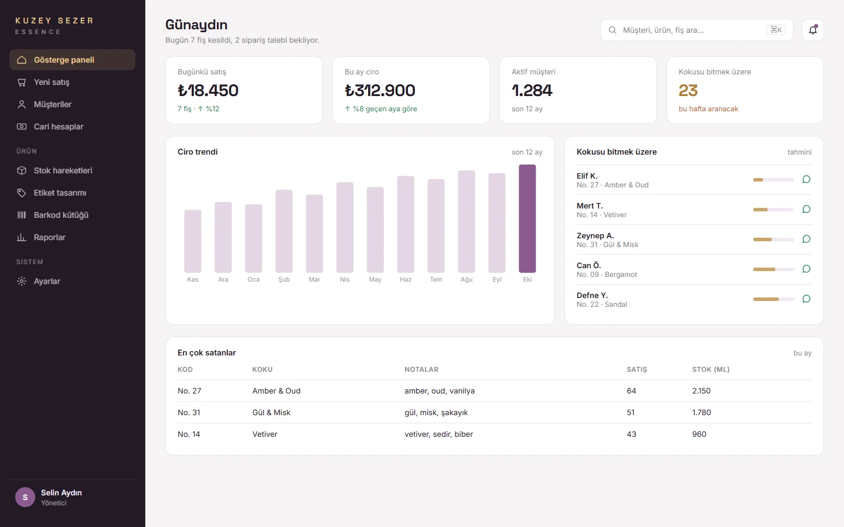Message Mert T. via chat icon

click(806, 209)
